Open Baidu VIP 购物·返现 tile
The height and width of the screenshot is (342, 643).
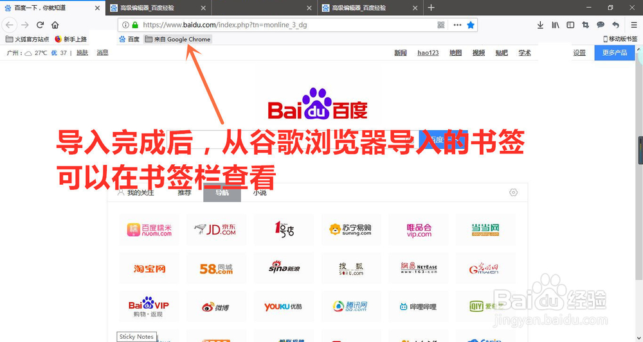(x=149, y=307)
